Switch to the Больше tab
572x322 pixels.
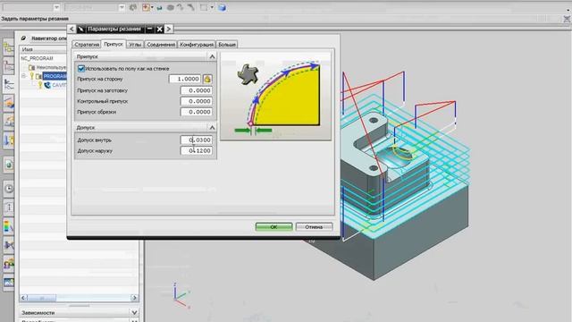(227, 45)
